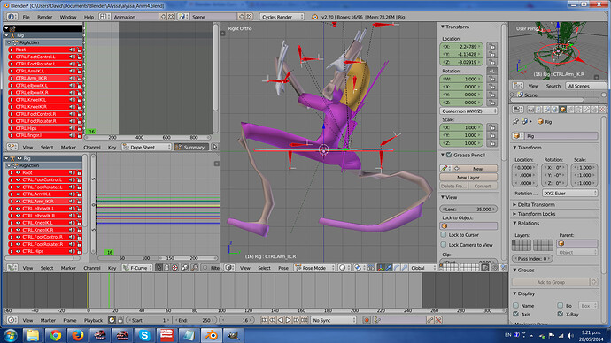Open the Quaternion (WXYZ) rotation mode dropdown
The height and width of the screenshot is (343, 611).
point(468,111)
